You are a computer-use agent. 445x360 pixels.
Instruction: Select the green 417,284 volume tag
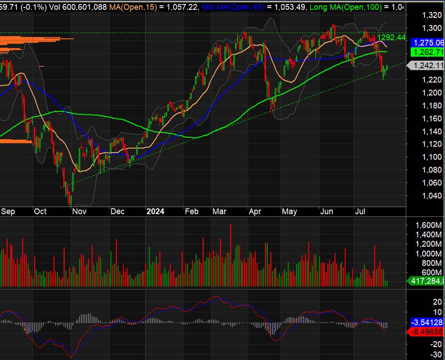coord(426,281)
